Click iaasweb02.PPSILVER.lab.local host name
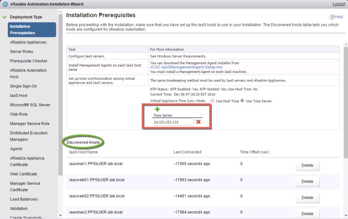This screenshot has height=219, width=348. [x=97, y=196]
